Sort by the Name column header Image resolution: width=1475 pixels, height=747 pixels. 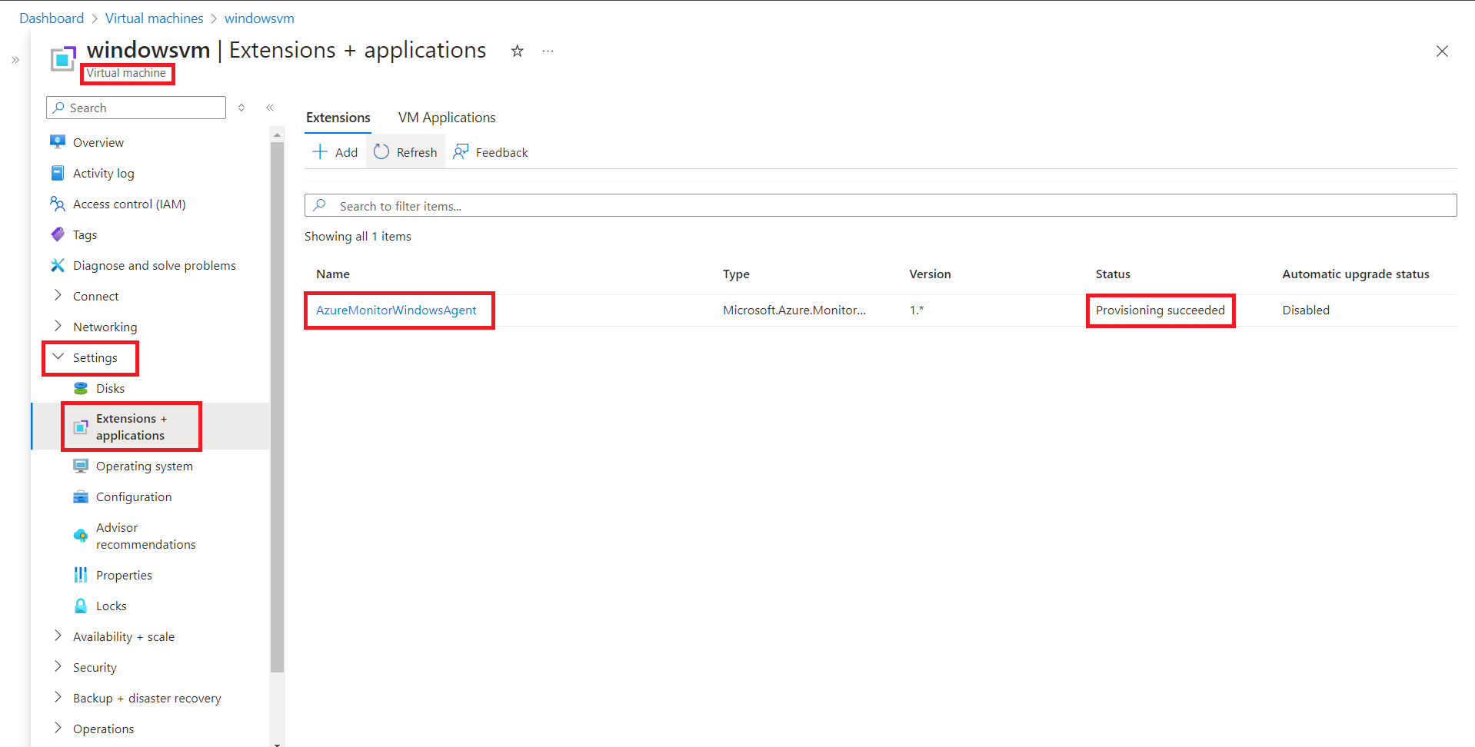(x=333, y=274)
